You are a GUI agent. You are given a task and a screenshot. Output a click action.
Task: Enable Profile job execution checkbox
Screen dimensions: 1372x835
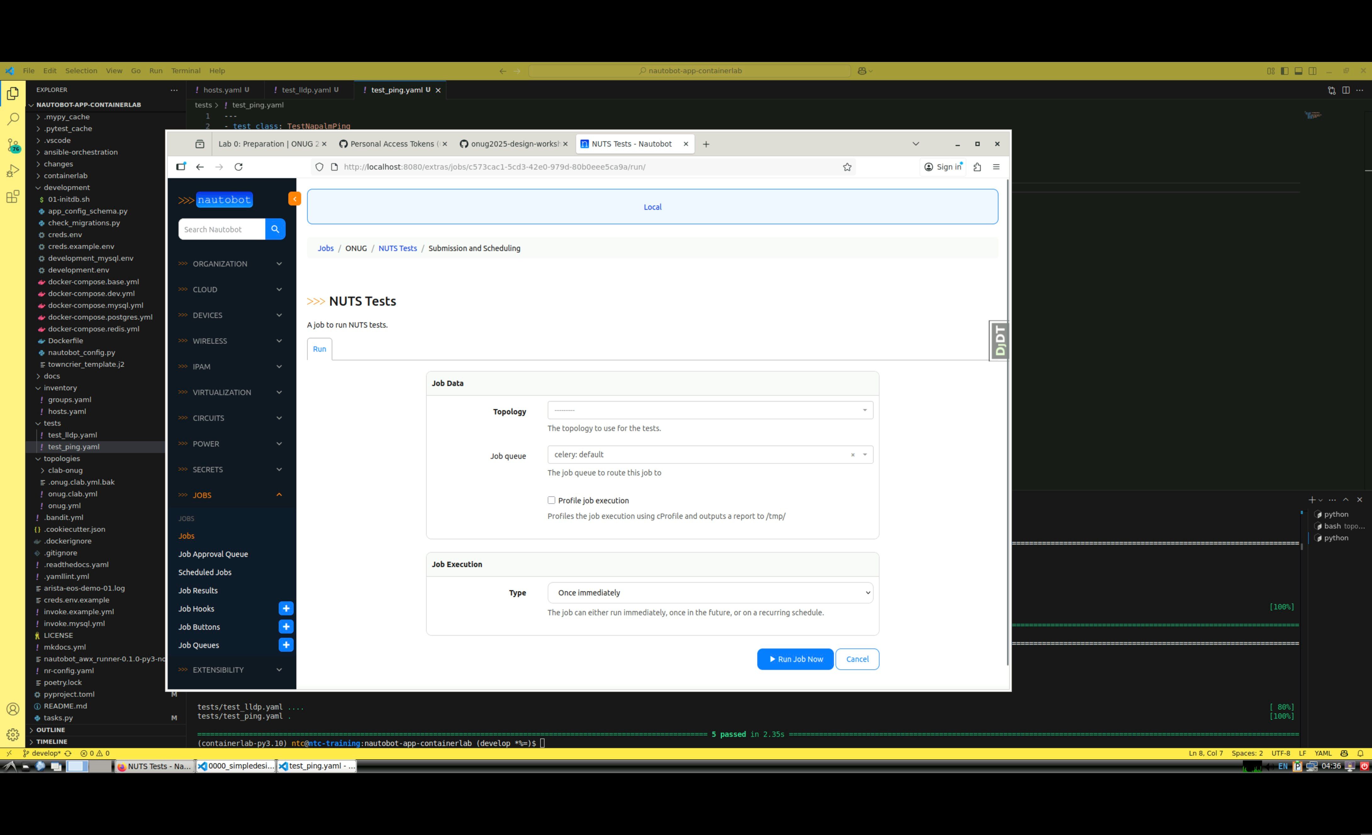pos(551,500)
